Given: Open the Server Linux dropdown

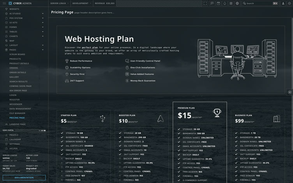Looking at the screenshot, I should click(x=59, y=3).
